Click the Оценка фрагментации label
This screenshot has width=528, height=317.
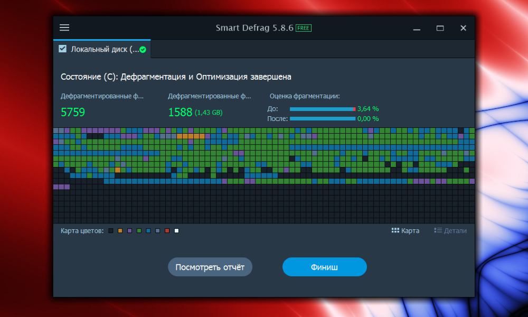305,96
